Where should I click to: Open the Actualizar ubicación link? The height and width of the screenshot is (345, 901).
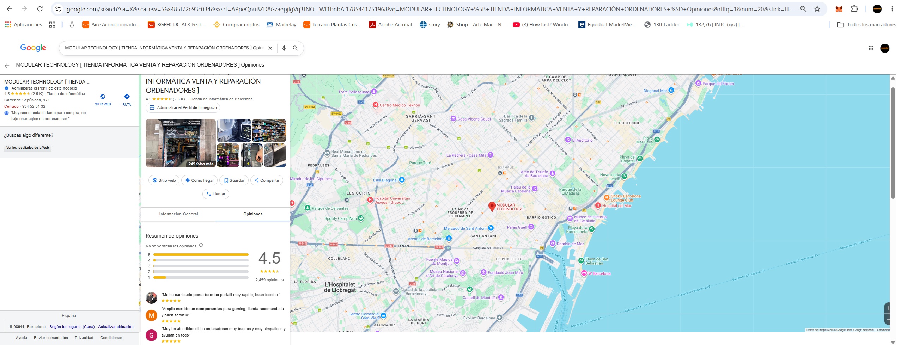(116, 327)
